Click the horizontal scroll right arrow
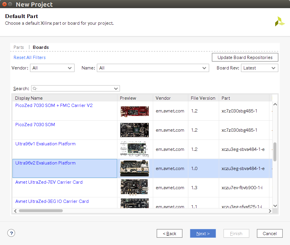The image size is (290, 245). click(x=270, y=211)
